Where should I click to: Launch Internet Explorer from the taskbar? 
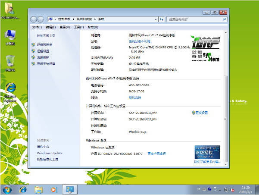click(23, 189)
